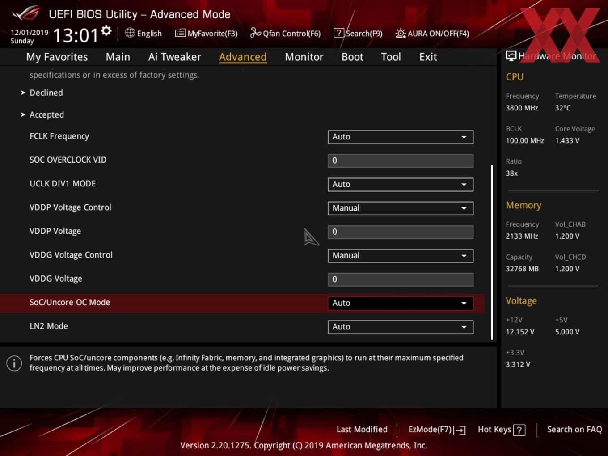Click the EzMode exit arrow icon
608x456 pixels.
[x=460, y=430]
